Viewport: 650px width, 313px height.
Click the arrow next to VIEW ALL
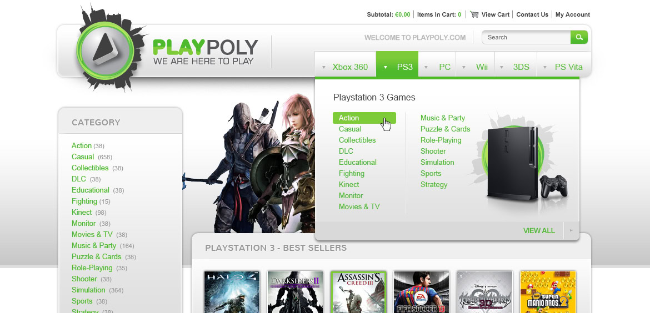click(571, 231)
